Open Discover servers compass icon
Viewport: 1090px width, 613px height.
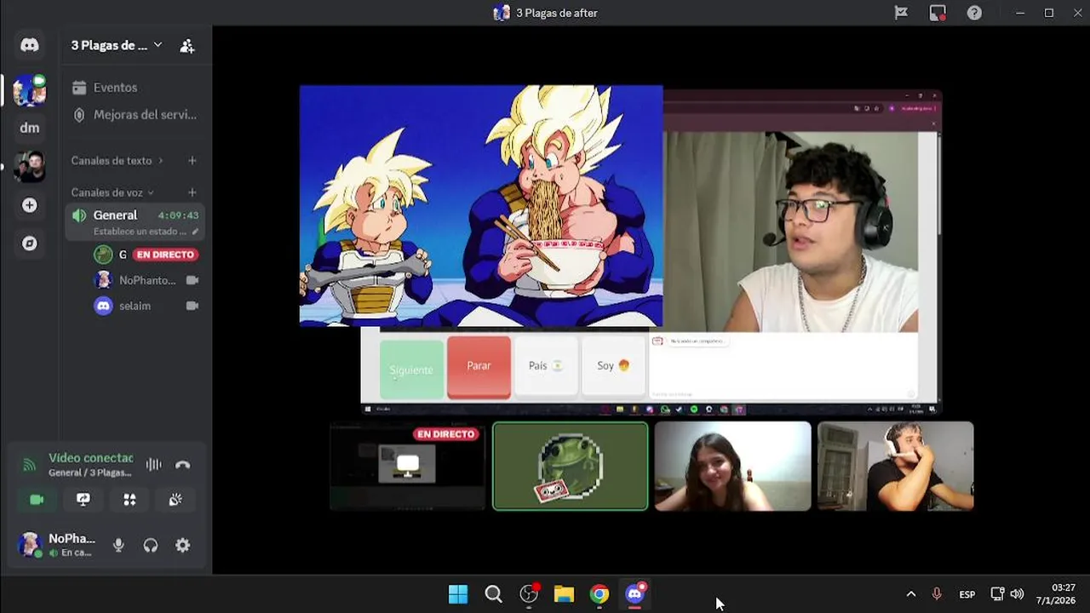[x=30, y=243]
